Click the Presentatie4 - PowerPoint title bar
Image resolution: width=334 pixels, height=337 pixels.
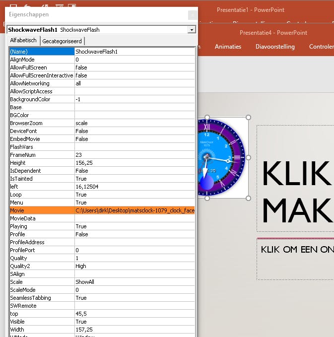[x=273, y=33]
